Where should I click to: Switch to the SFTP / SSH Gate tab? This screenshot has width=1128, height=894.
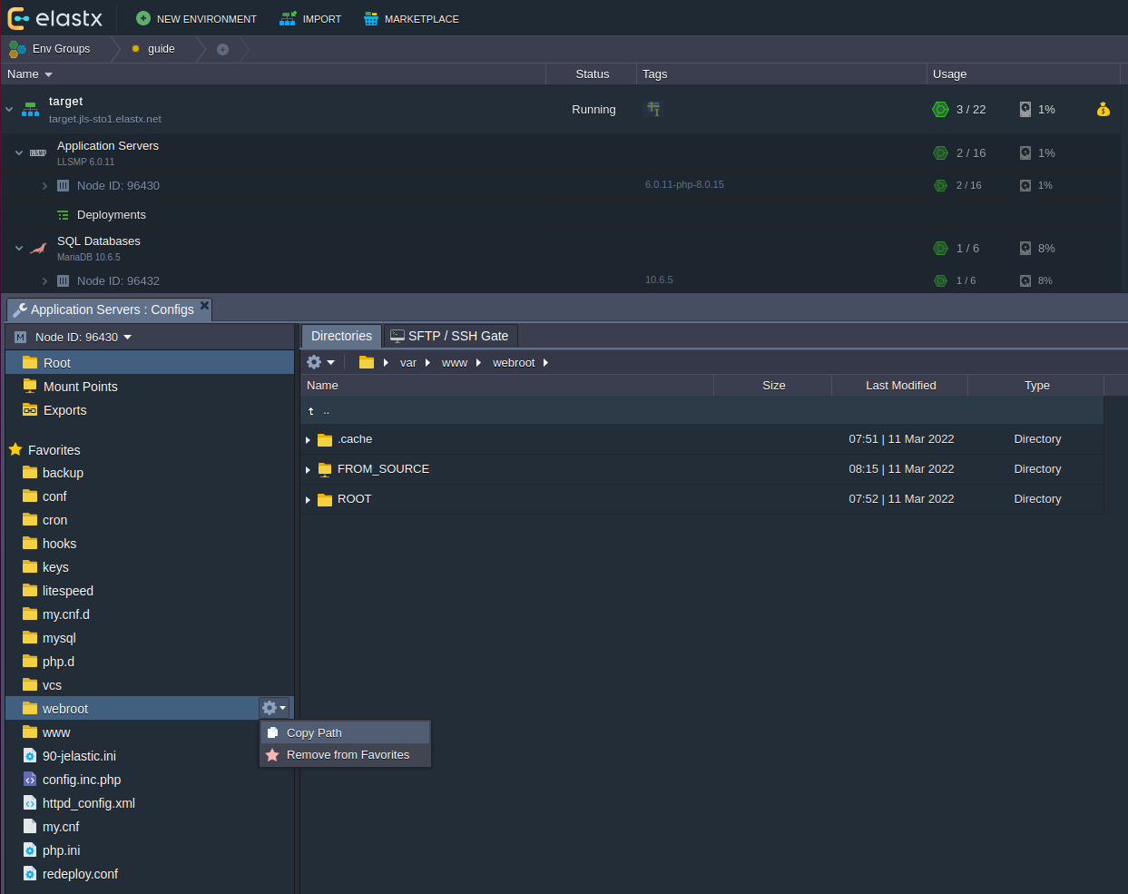(x=450, y=336)
